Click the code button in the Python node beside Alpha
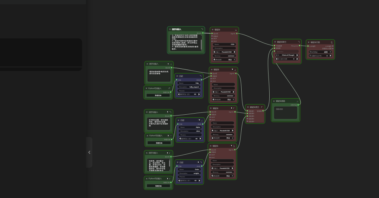379x198 pixels. (159, 143)
